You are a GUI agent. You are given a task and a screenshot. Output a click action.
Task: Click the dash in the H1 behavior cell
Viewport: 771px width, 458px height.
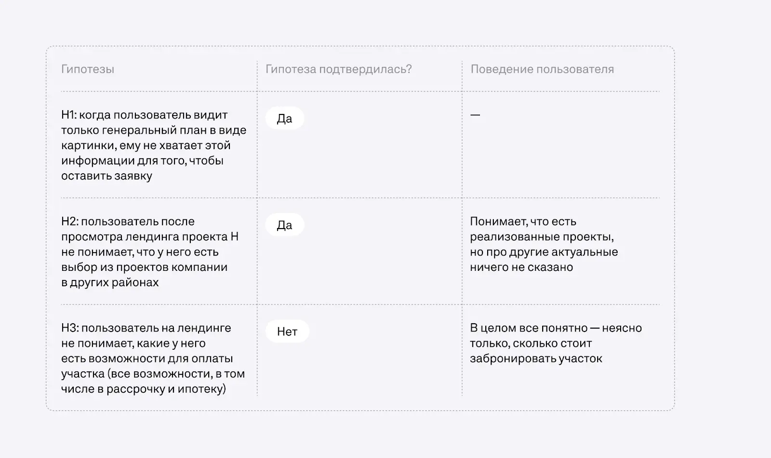tap(475, 115)
